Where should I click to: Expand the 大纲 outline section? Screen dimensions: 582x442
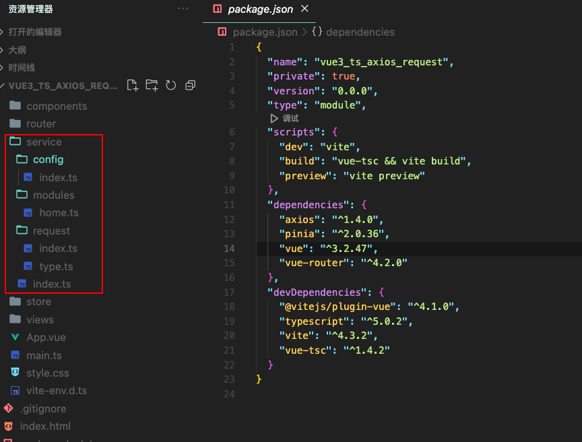tap(17, 50)
